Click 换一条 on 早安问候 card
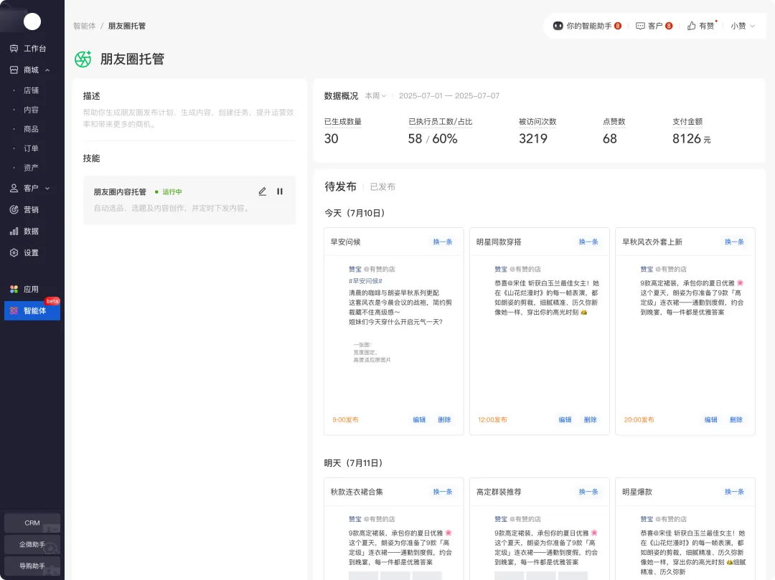Screen dimensions: 775x580 442,242
